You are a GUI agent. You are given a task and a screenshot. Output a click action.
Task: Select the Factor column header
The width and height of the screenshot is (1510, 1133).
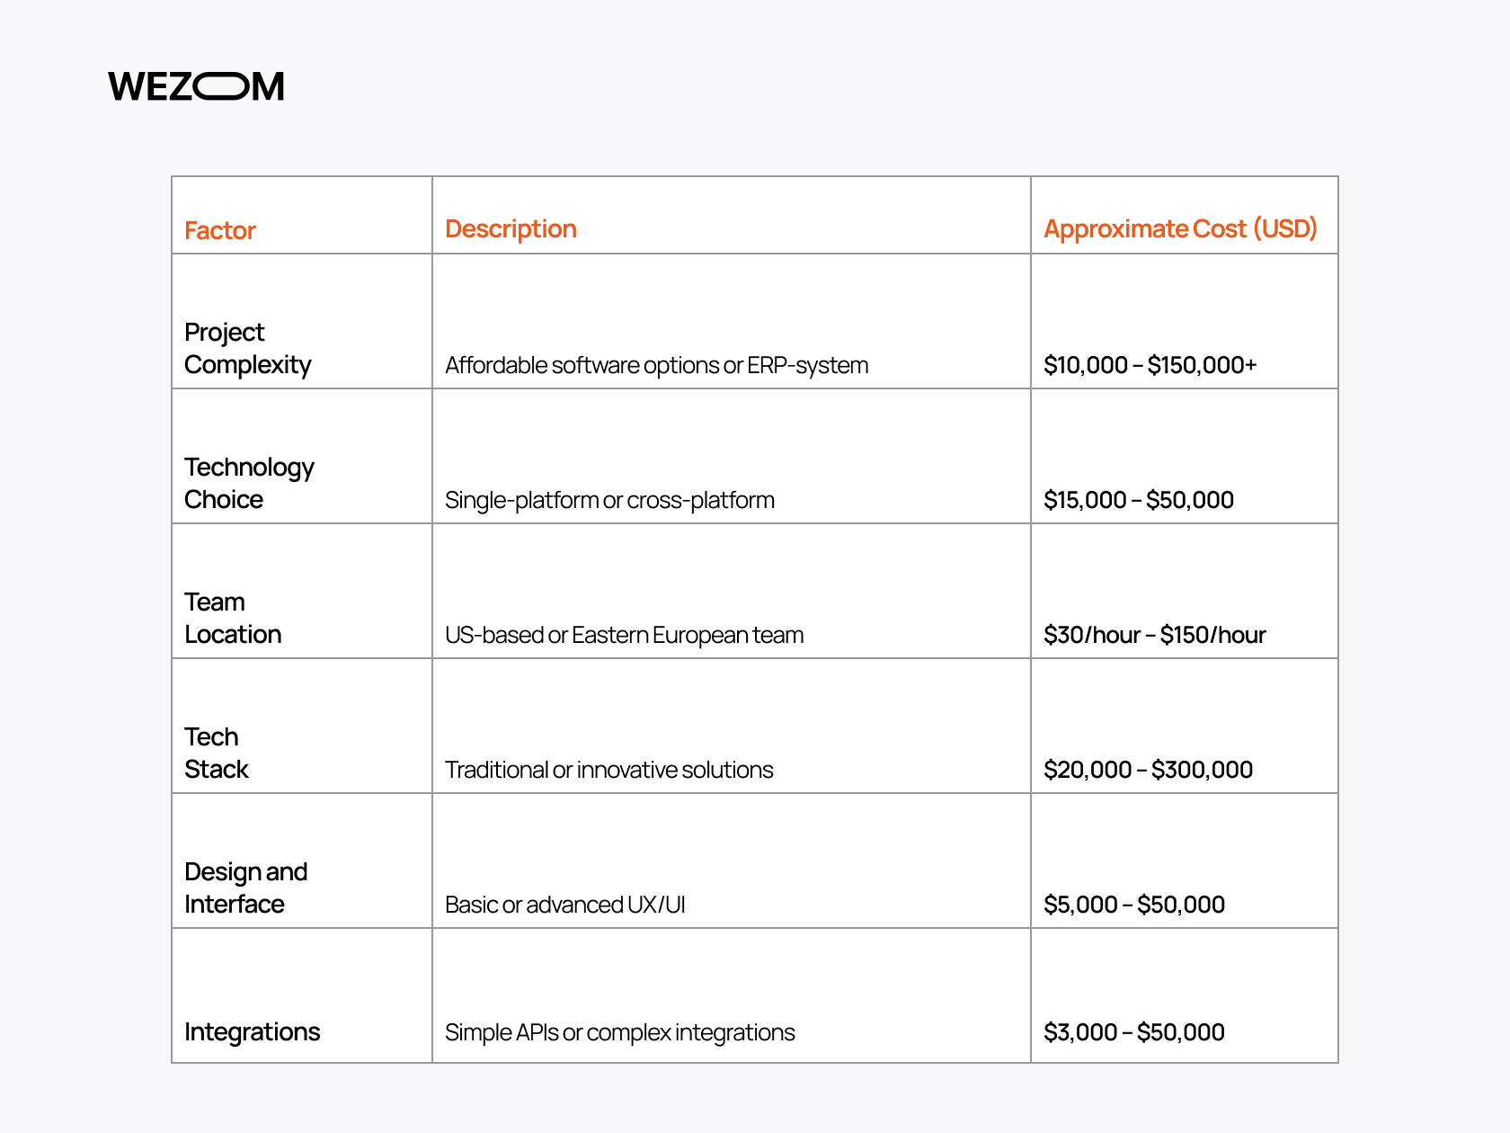click(x=220, y=231)
